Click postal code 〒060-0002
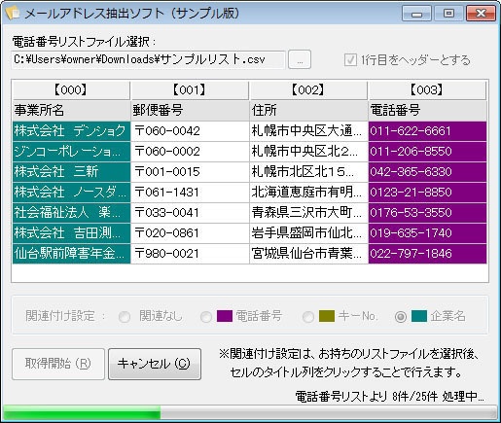Screen dimensions: 501x423 [x=190, y=152]
